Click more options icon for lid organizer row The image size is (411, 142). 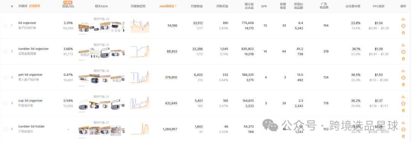click(403, 26)
